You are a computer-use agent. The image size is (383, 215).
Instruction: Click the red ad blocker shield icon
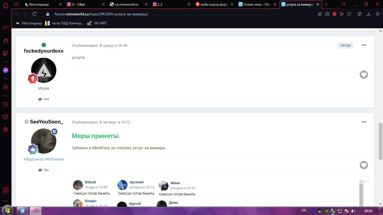[x=335, y=14]
